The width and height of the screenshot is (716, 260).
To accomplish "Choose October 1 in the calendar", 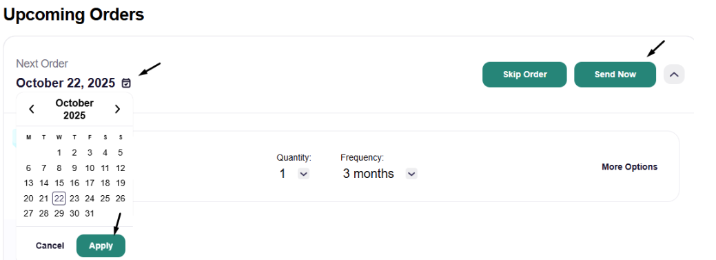I will point(59,153).
